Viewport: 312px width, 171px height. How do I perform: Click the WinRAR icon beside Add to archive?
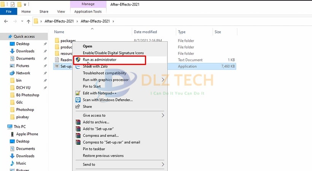pos(78,122)
